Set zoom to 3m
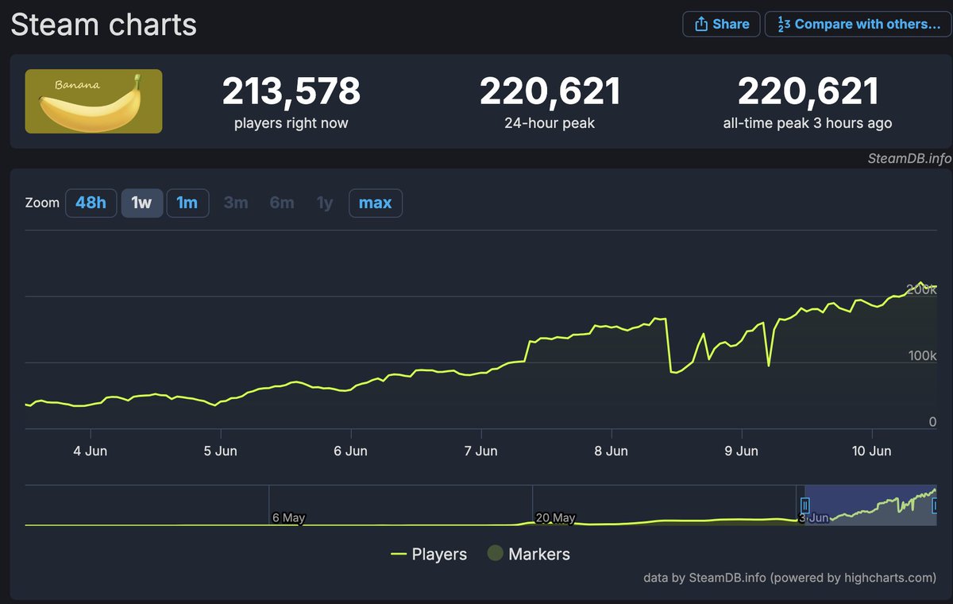953x604 pixels. (236, 203)
